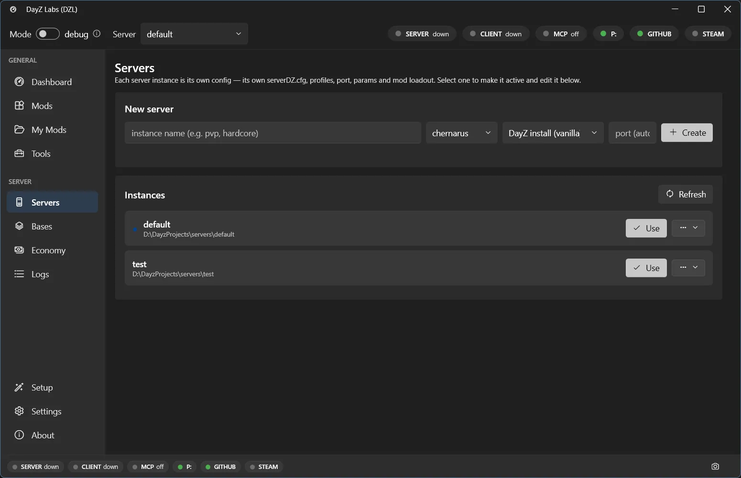Image resolution: width=741 pixels, height=478 pixels.
Task: Click the DayZ Labs app icon in title bar
Action: pos(13,9)
